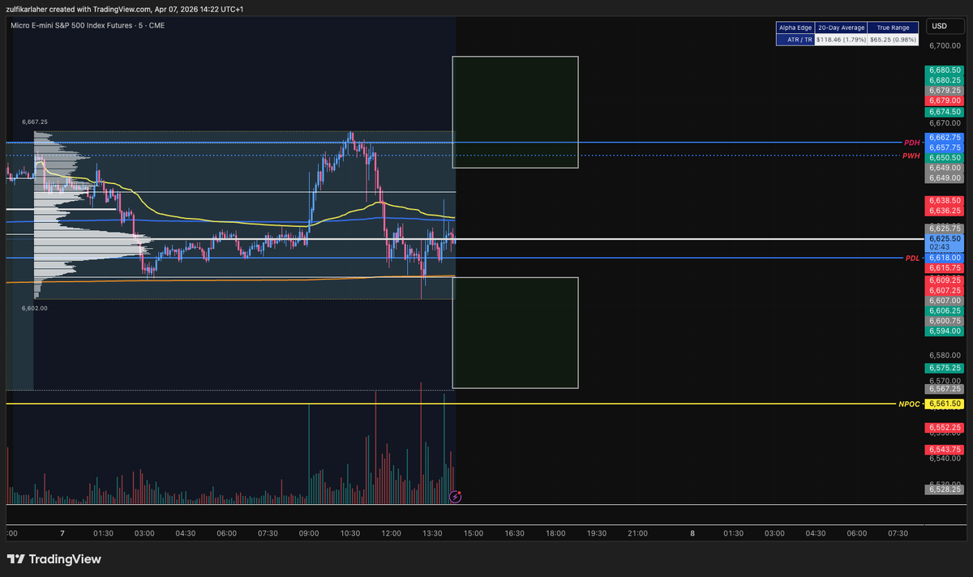Click the green 6,674.50 price tag
The width and height of the screenshot is (973, 577).
[945, 112]
